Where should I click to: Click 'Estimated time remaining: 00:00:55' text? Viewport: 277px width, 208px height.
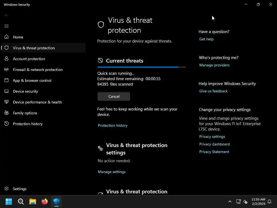[x=129, y=79]
